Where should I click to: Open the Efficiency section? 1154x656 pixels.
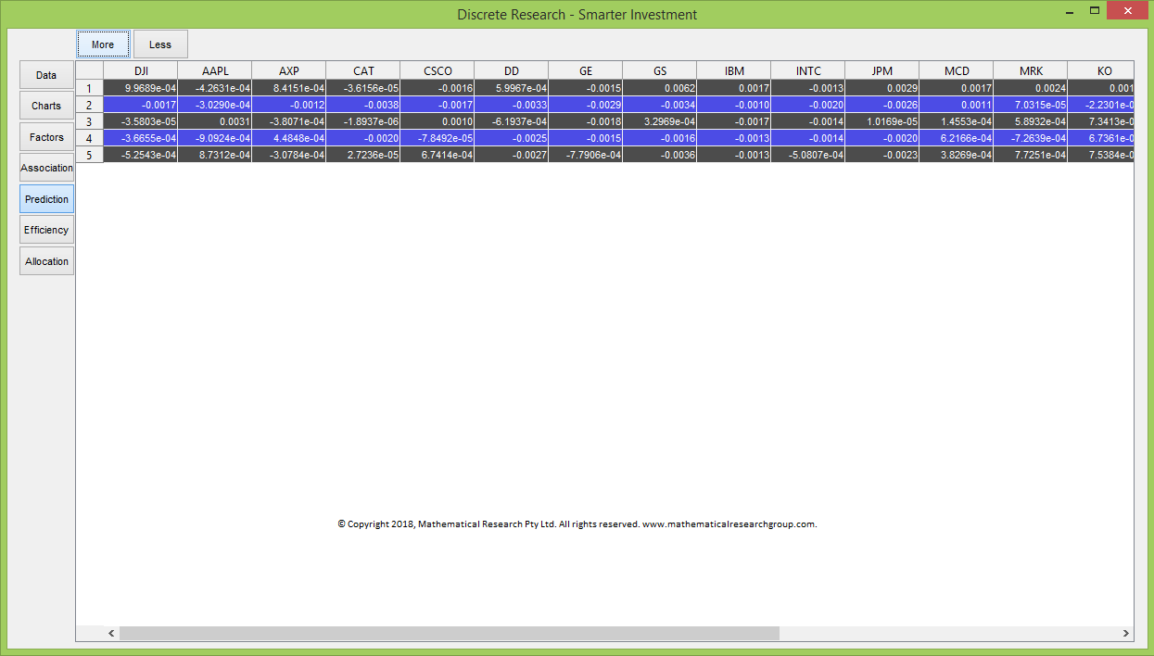46,230
